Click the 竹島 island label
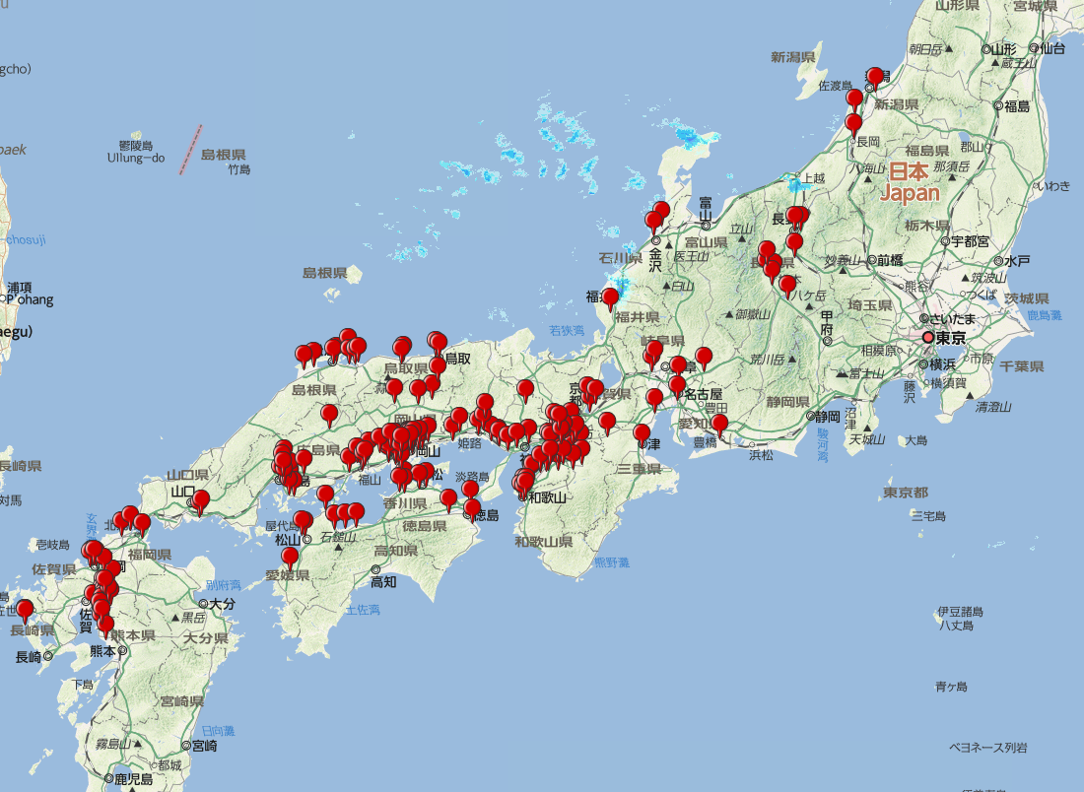The image size is (1084, 792). point(239,168)
